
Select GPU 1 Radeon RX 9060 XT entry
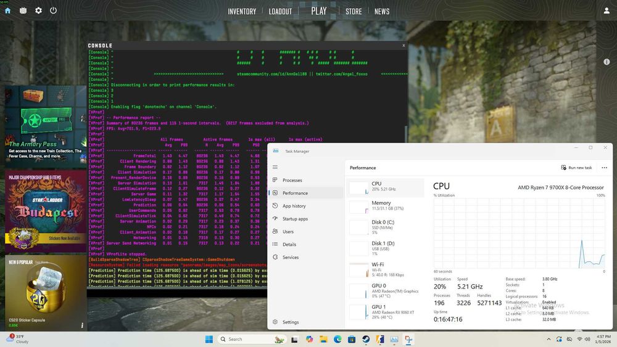tap(385, 312)
